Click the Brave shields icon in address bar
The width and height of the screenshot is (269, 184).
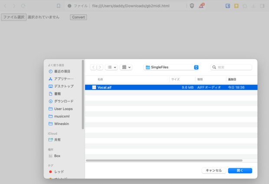point(192,6)
